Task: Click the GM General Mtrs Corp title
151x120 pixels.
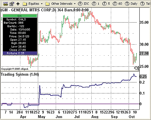Action: pyautogui.click(x=28, y=10)
